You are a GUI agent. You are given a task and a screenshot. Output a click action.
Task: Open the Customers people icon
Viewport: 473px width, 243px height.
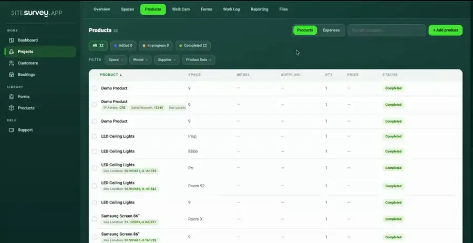pyautogui.click(x=12, y=63)
